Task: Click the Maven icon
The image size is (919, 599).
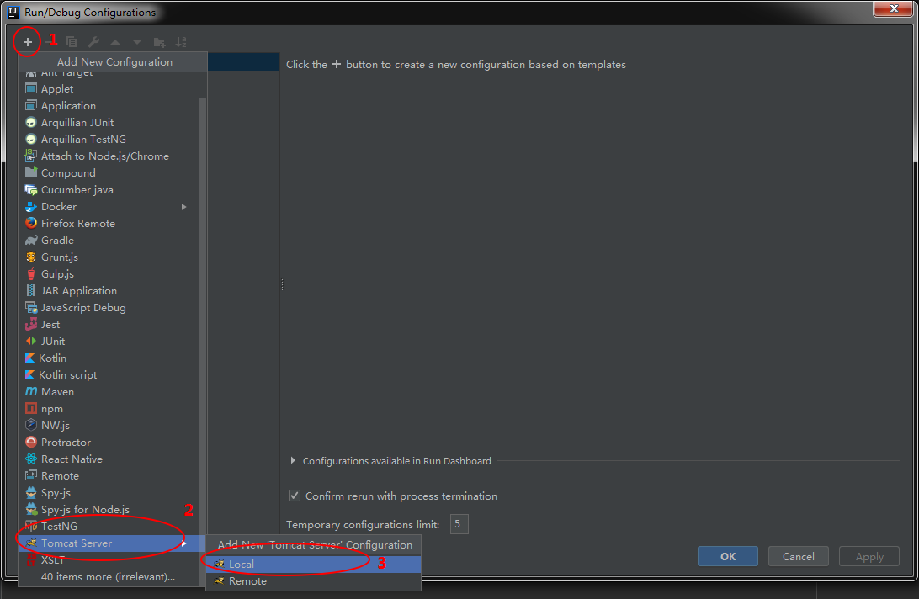Action: point(31,391)
